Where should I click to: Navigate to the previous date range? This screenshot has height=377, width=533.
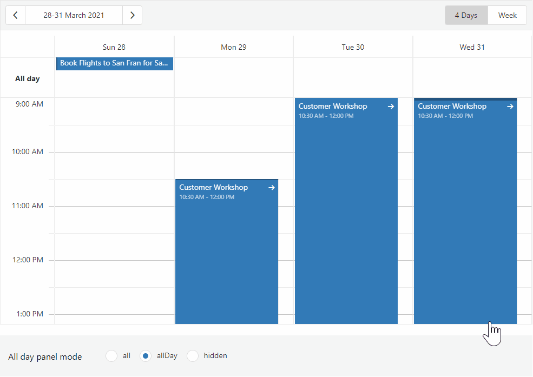pos(15,15)
